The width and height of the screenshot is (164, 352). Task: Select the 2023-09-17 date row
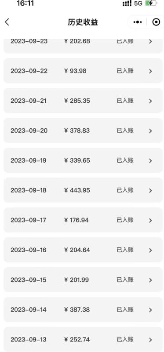coord(83,220)
